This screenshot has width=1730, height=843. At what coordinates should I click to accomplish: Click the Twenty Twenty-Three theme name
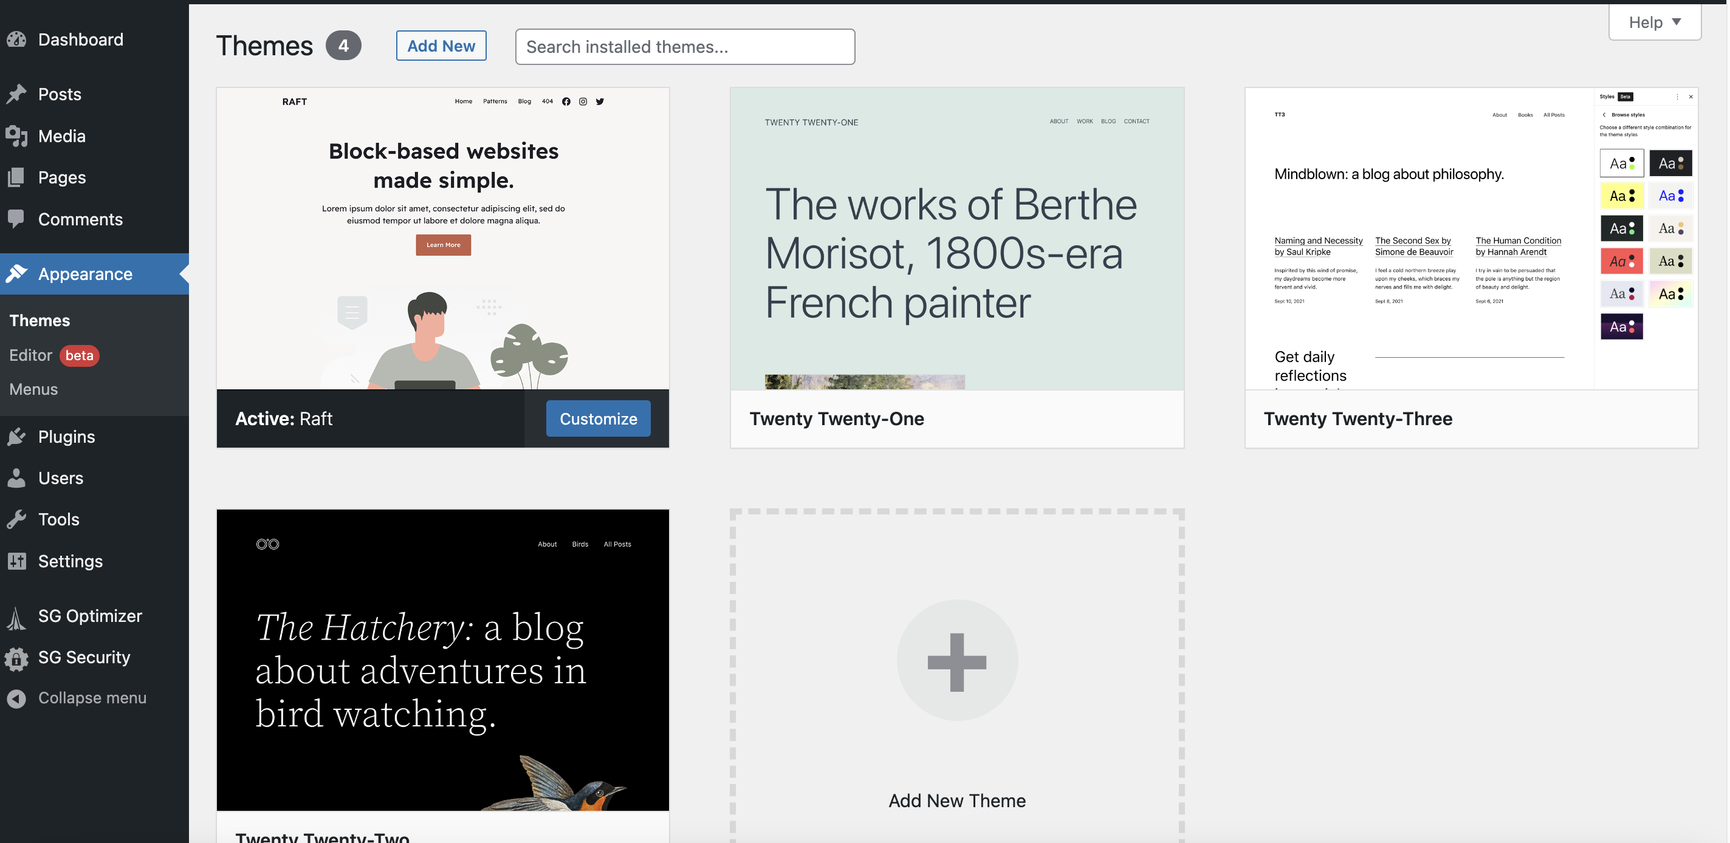pyautogui.click(x=1358, y=419)
